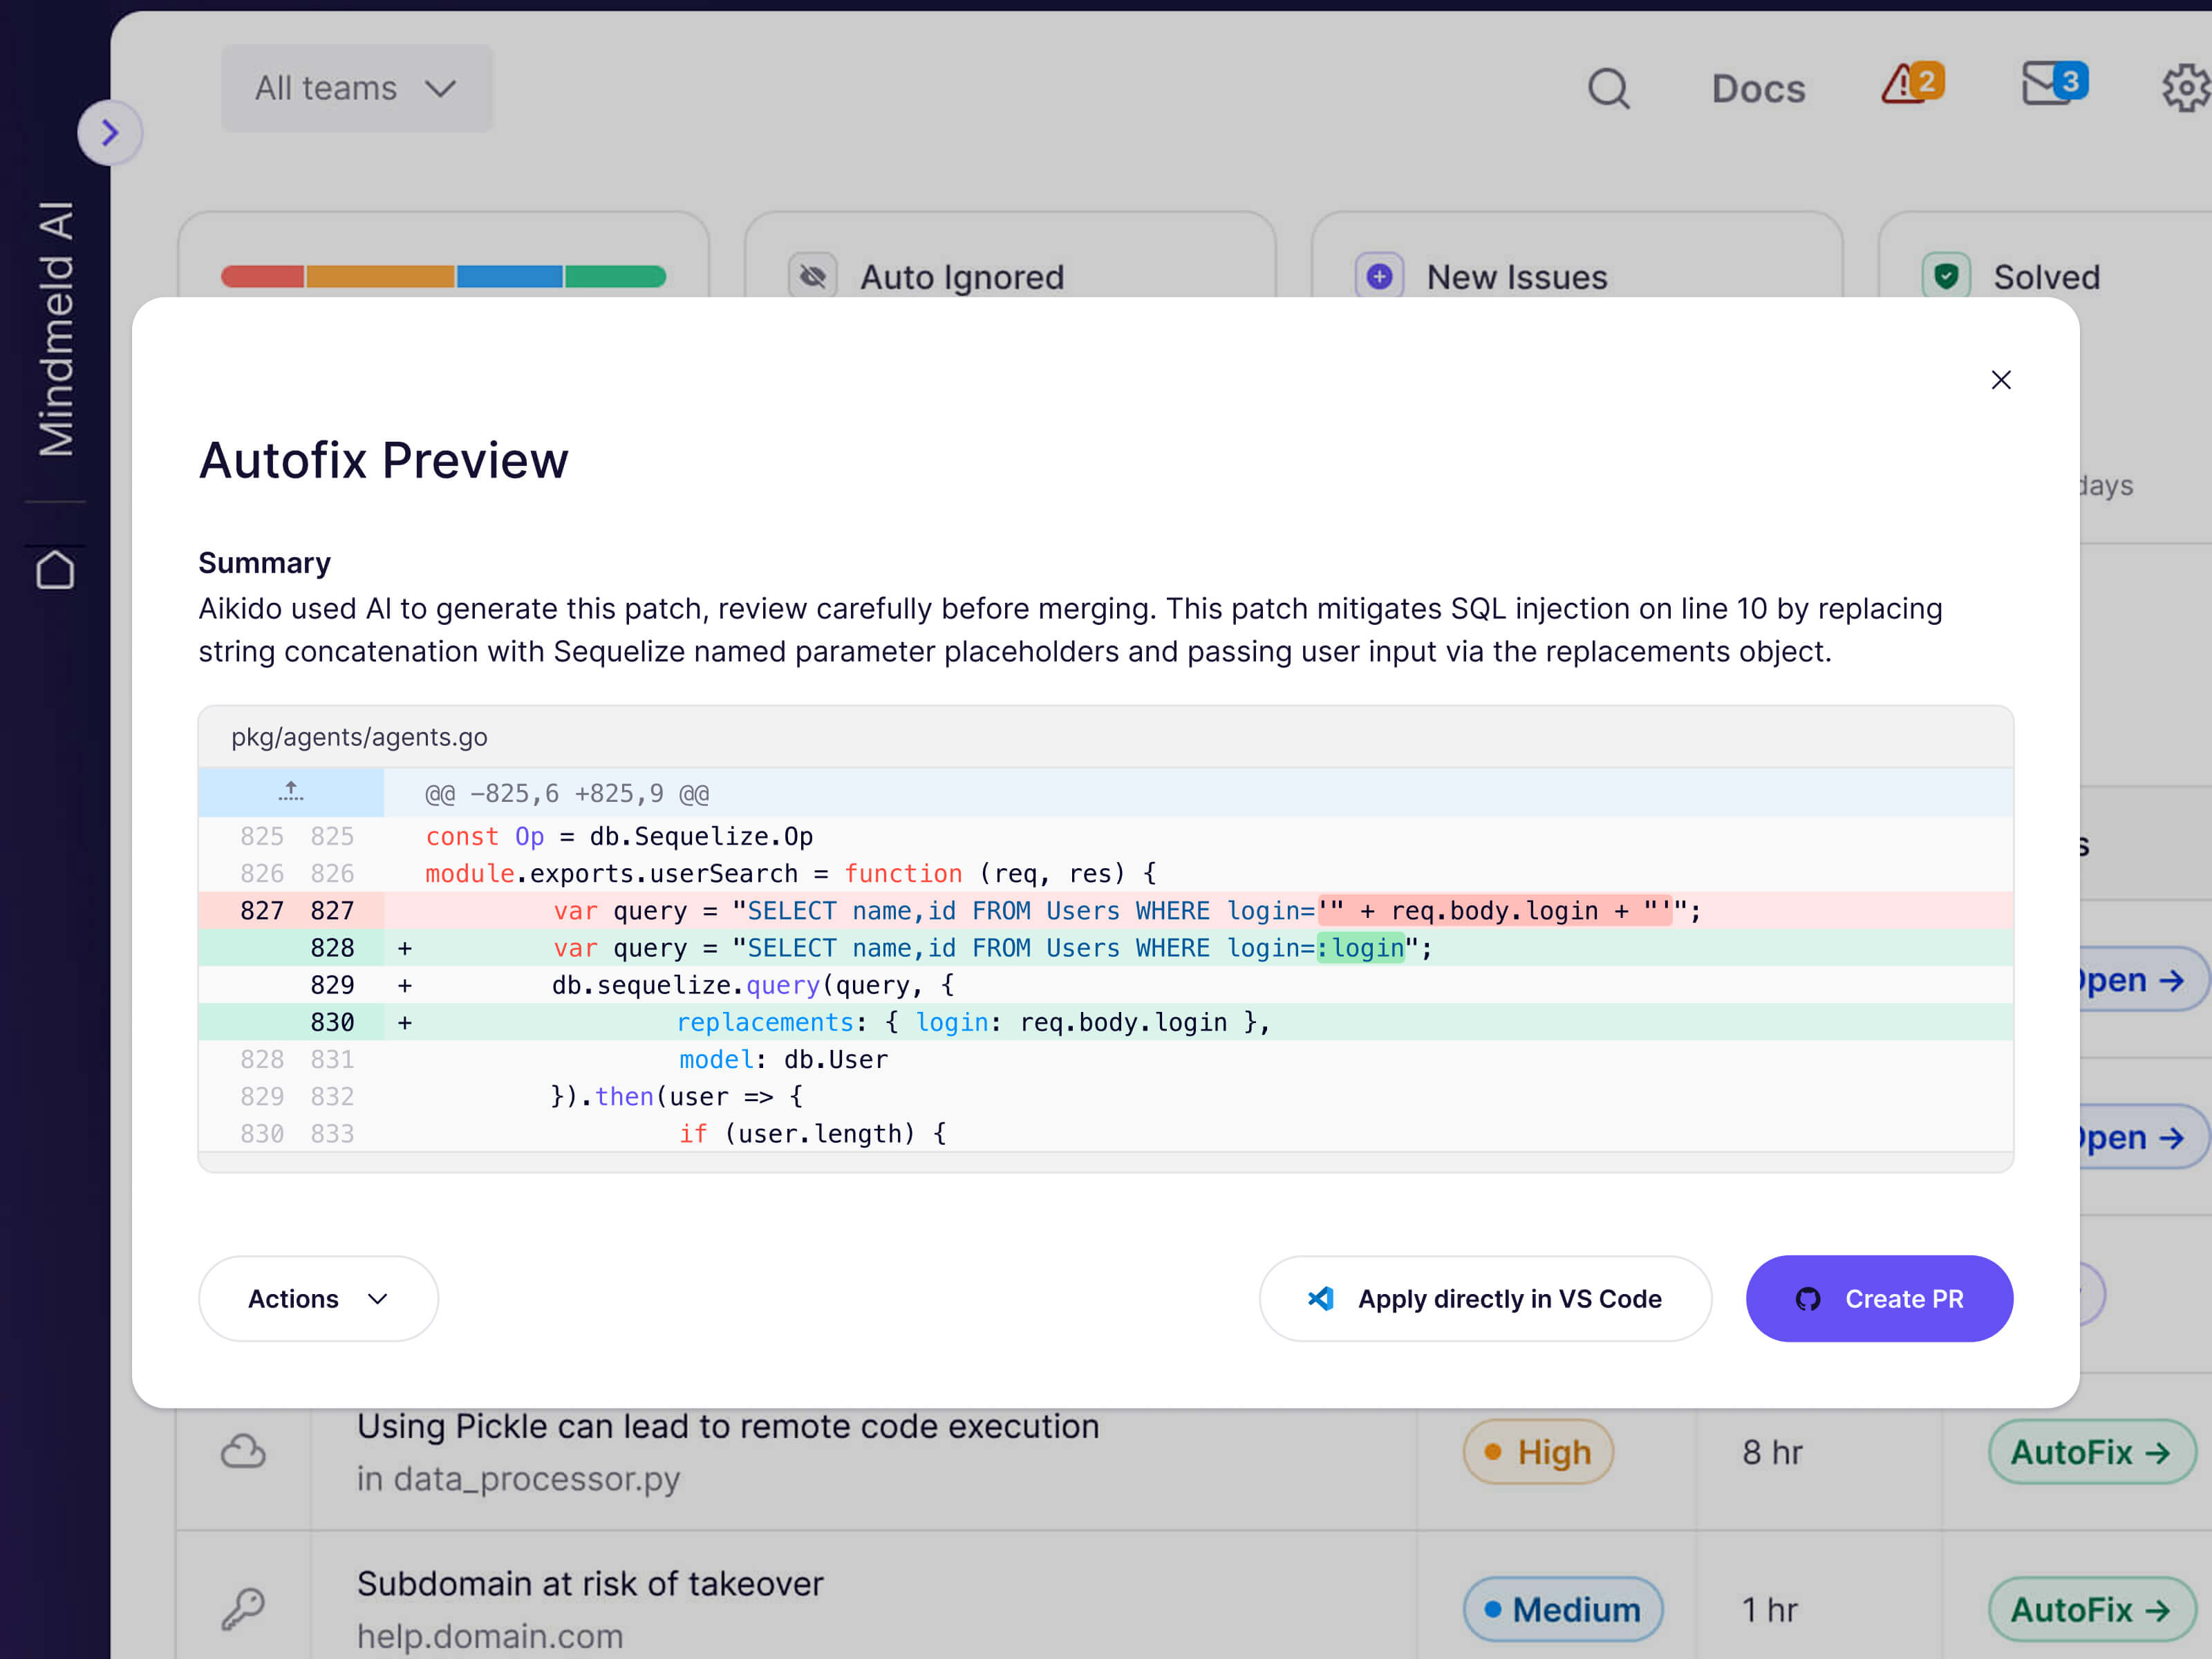Click the severity color distribution bar
This screenshot has width=2212, height=1659.
click(x=443, y=277)
